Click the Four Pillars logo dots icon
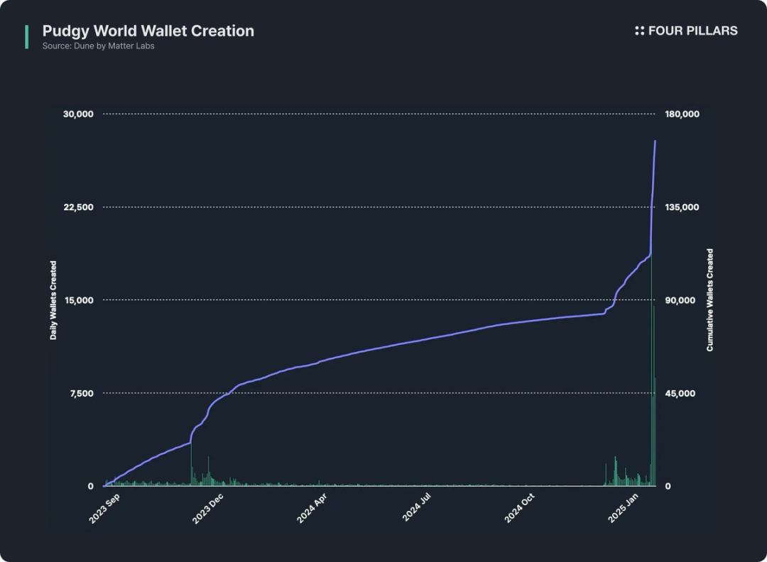Image resolution: width=767 pixels, height=562 pixels. [x=639, y=31]
